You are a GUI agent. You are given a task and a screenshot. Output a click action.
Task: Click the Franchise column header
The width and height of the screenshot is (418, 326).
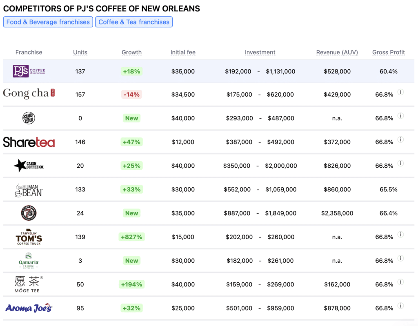click(x=29, y=52)
